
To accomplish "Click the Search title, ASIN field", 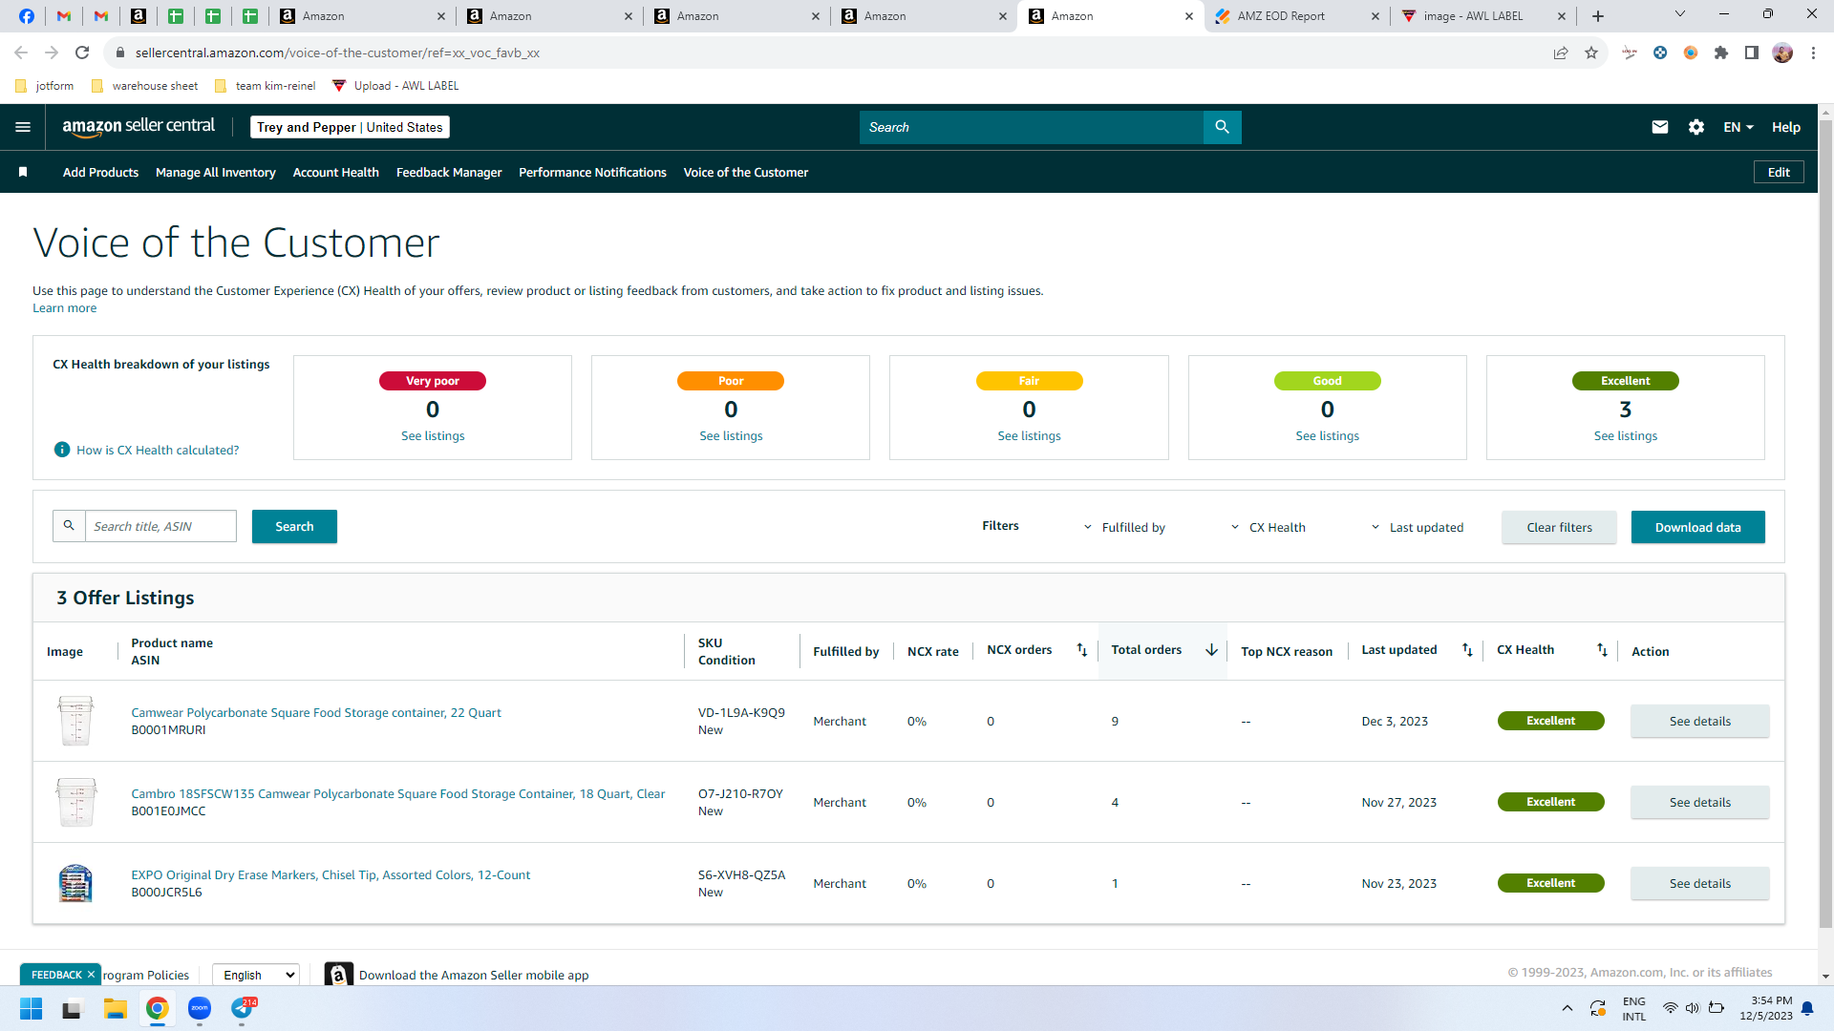I will click(x=160, y=526).
